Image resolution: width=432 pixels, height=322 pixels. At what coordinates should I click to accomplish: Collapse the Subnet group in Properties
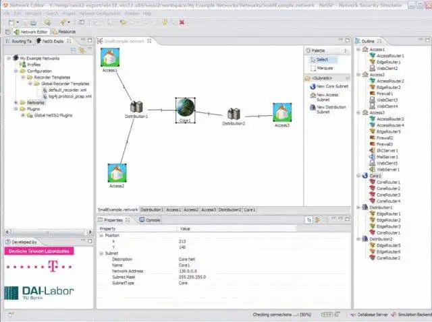point(101,253)
